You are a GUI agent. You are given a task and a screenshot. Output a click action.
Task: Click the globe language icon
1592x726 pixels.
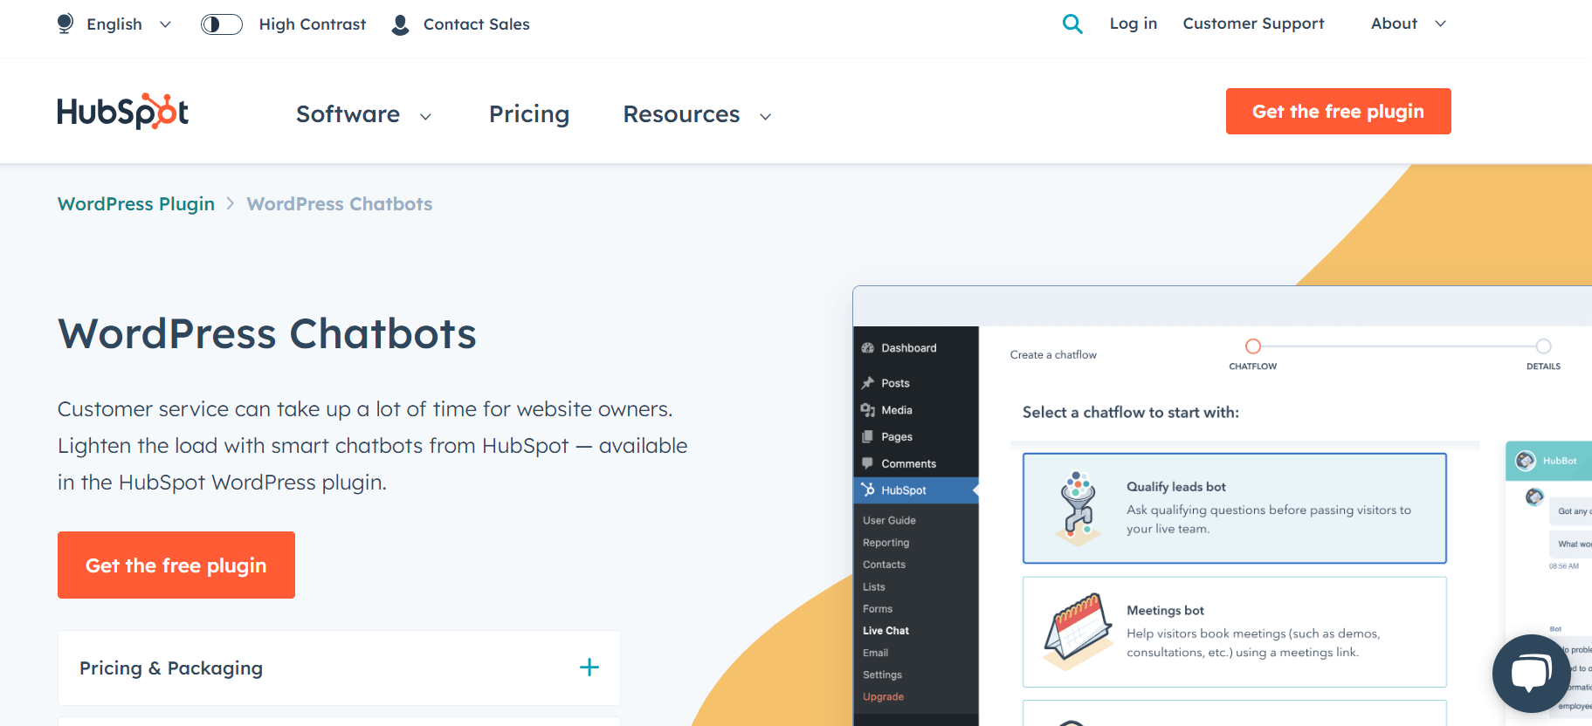coord(65,24)
